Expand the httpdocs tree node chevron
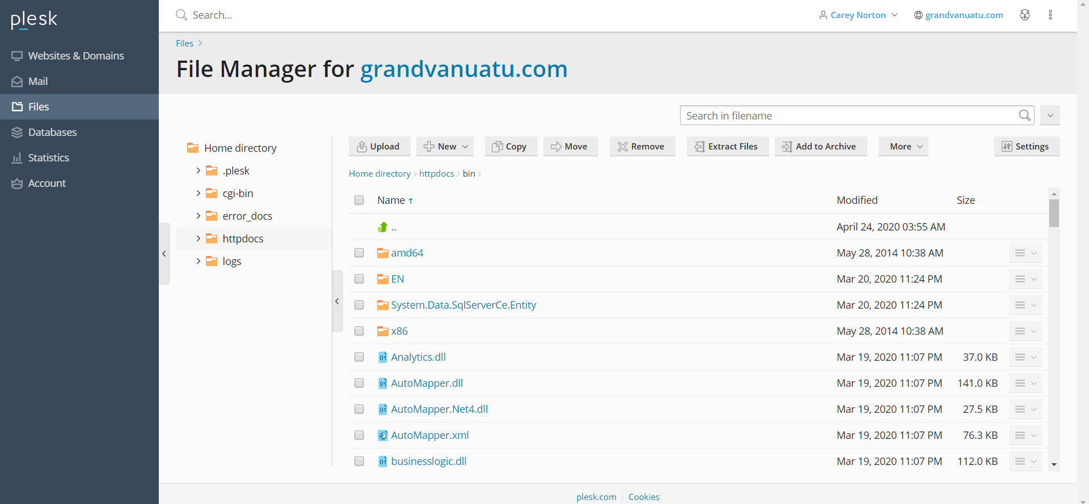This screenshot has width=1089, height=504. tap(198, 238)
